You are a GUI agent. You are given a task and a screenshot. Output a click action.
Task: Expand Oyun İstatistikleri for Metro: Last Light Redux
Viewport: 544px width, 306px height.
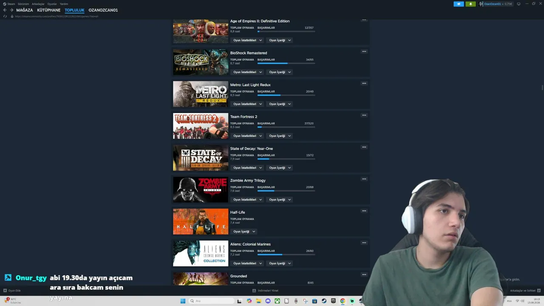[247, 104]
